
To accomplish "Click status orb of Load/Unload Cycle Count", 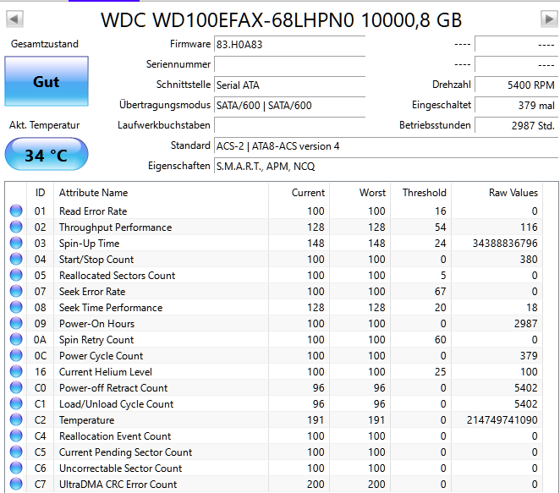I will 16,403.
